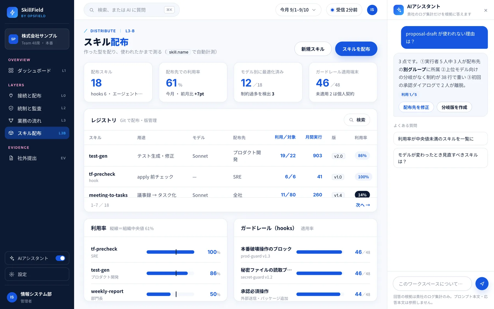Viewport: 494px width, 309px height.
Task: Ask モデルが変わったとき見直すべきスキルは？
Action: [x=440, y=158]
